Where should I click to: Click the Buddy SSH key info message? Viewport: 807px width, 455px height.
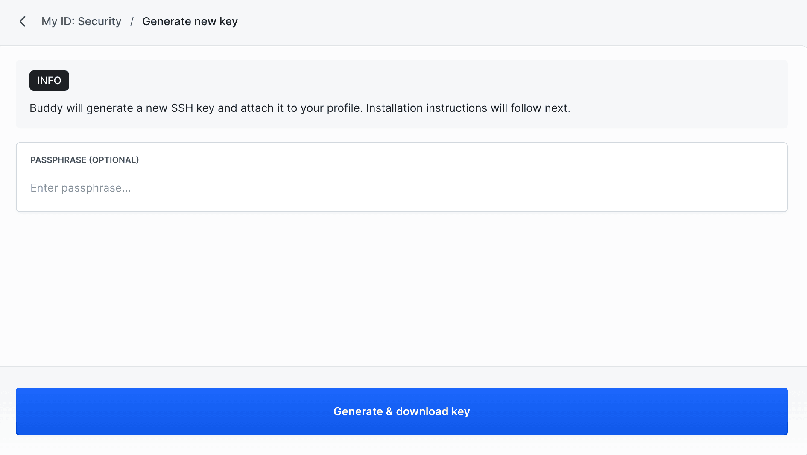[x=300, y=108]
